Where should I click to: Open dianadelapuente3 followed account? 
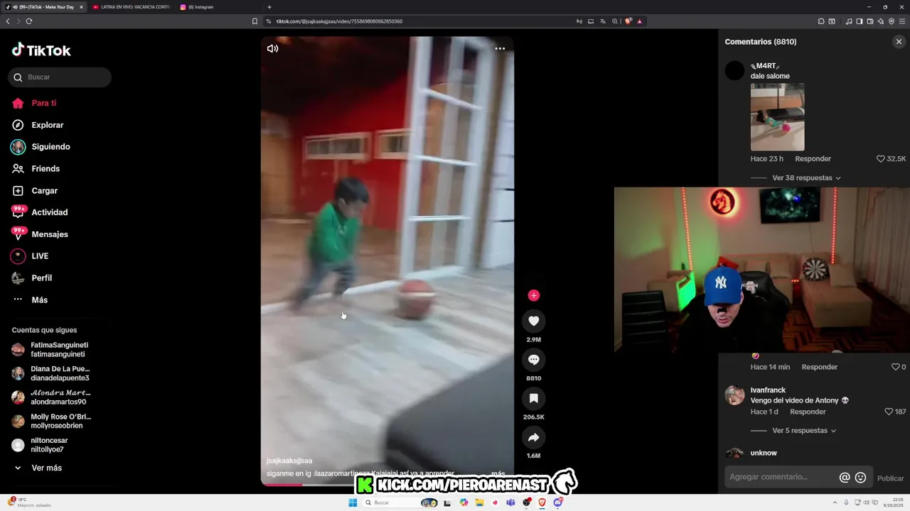(x=50, y=373)
